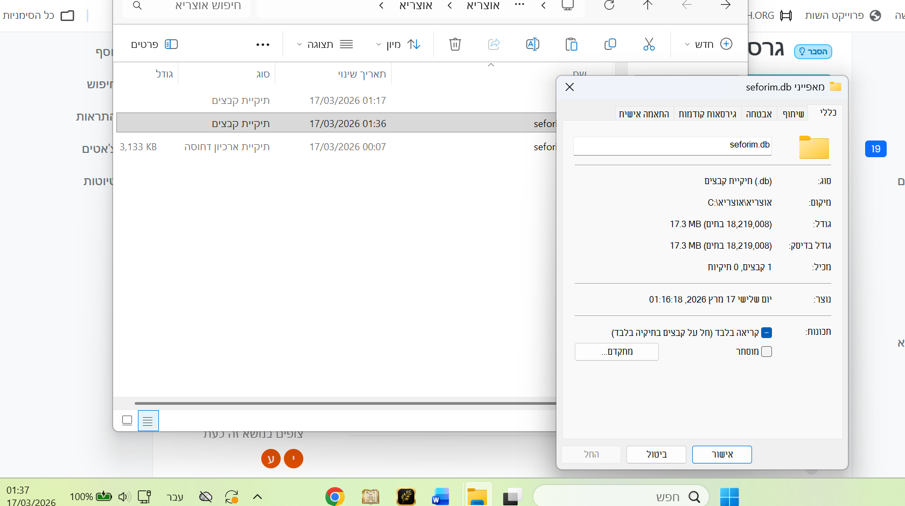The image size is (905, 506).
Task: Select the row dated 17/03/2026 01:17
Action: click(x=336, y=101)
